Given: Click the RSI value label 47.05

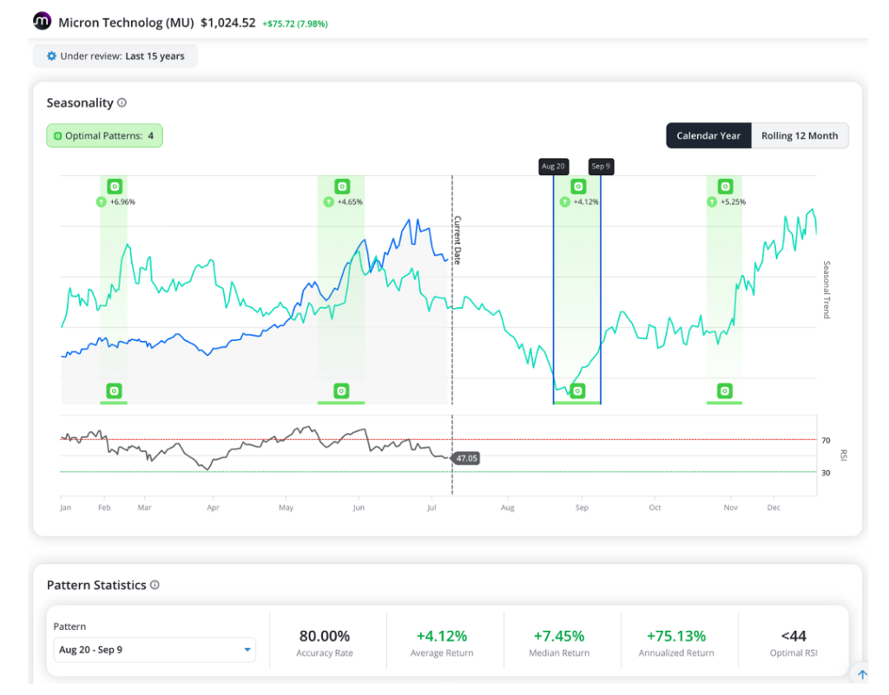Looking at the screenshot, I should pyautogui.click(x=466, y=458).
